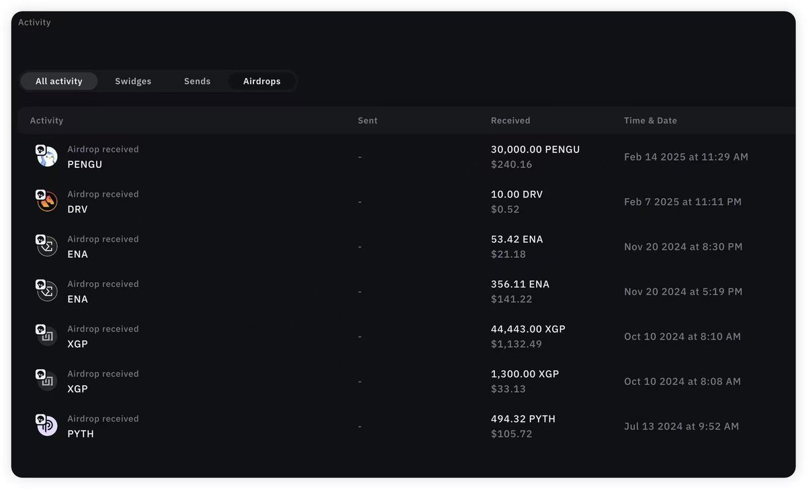The height and width of the screenshot is (489, 807).
Task: Click the ENA icon in the 53.42 ENA row
Action: click(x=46, y=246)
